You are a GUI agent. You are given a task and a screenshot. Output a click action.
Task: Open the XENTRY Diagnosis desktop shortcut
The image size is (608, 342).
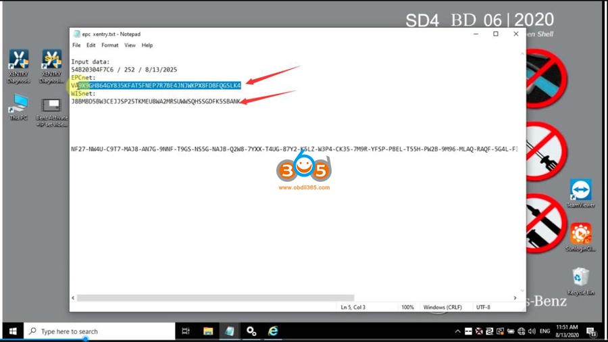[x=18, y=67]
